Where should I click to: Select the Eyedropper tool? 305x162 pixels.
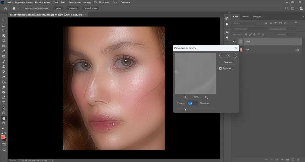[4, 51]
